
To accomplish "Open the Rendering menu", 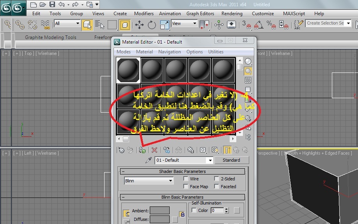I will coord(232,14).
